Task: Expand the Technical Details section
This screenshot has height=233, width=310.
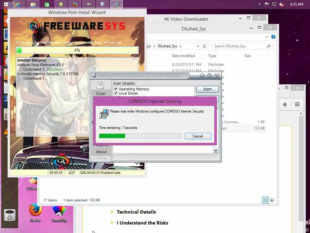Action: 136,212
